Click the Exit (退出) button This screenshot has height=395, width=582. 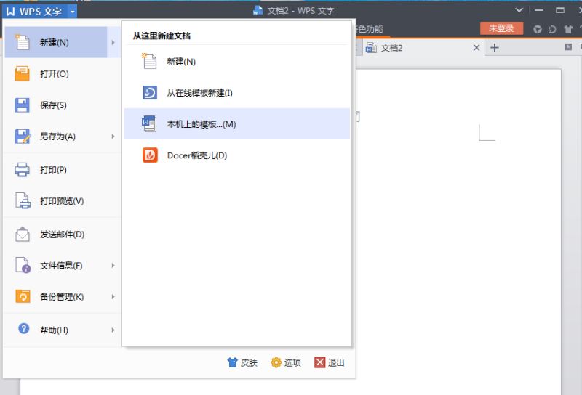tap(330, 362)
